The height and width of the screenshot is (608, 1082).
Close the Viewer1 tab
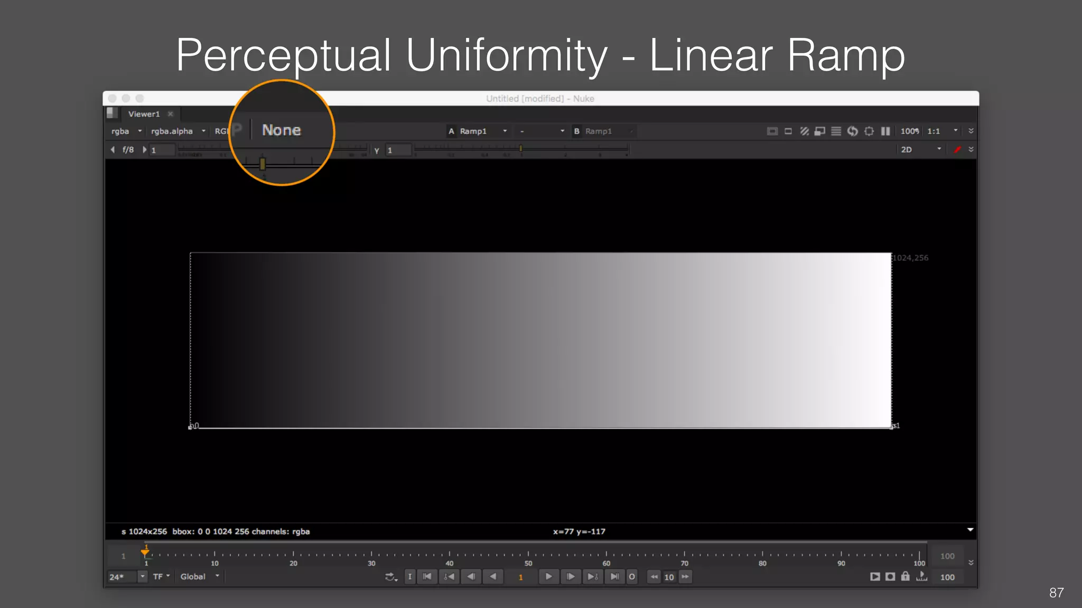[170, 114]
